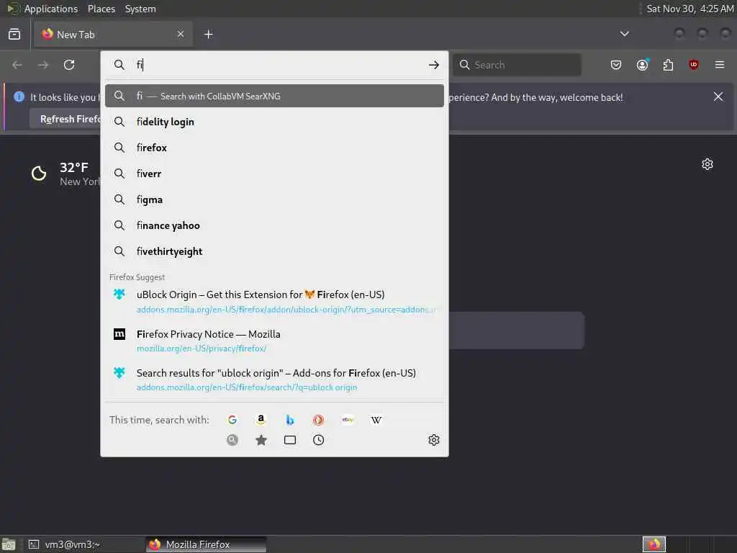Close the New Tab tab
This screenshot has width=737, height=553.
[181, 35]
